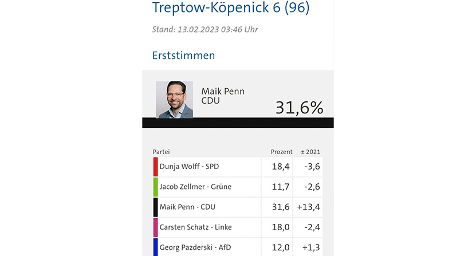Click the magenta Linke color bar
This screenshot has height=256, width=476.
[155, 227]
